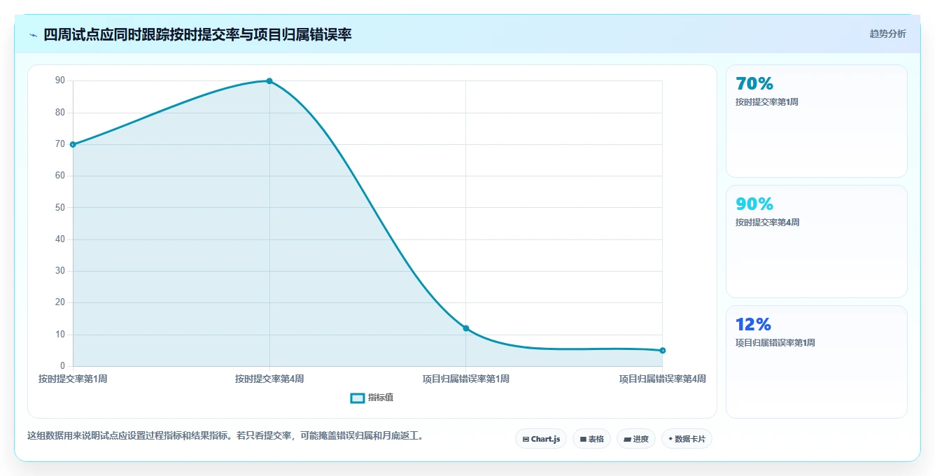This screenshot has width=935, height=476.
Task: Select the 进度 tag button
Action: [x=636, y=439]
